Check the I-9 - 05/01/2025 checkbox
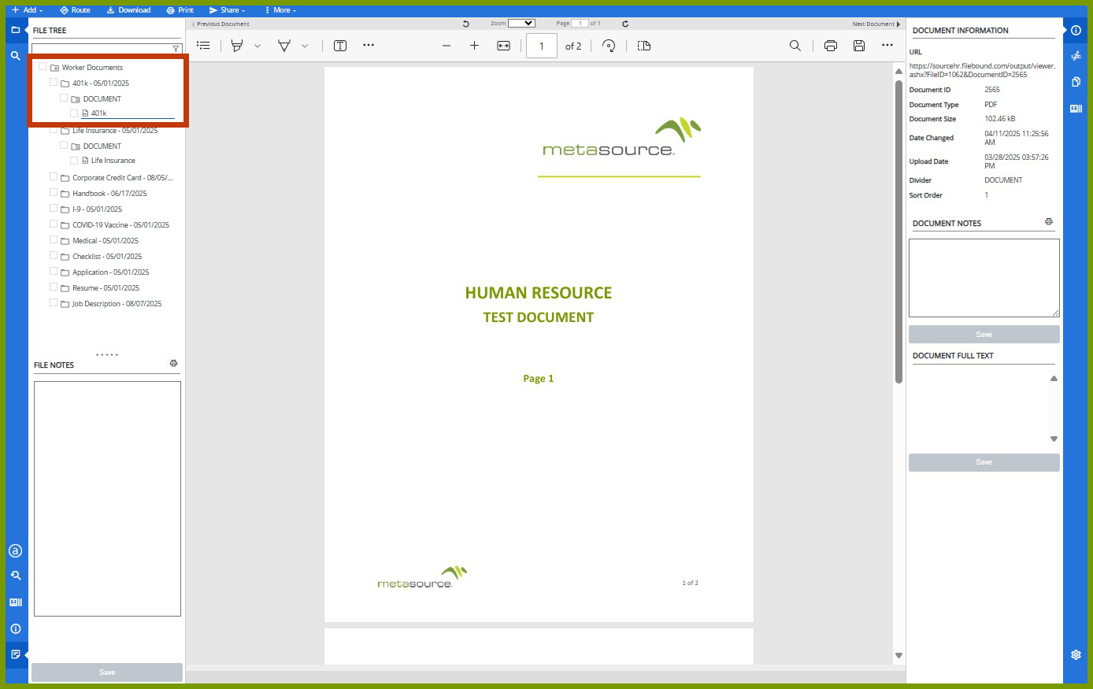1093x689 pixels. [x=54, y=208]
